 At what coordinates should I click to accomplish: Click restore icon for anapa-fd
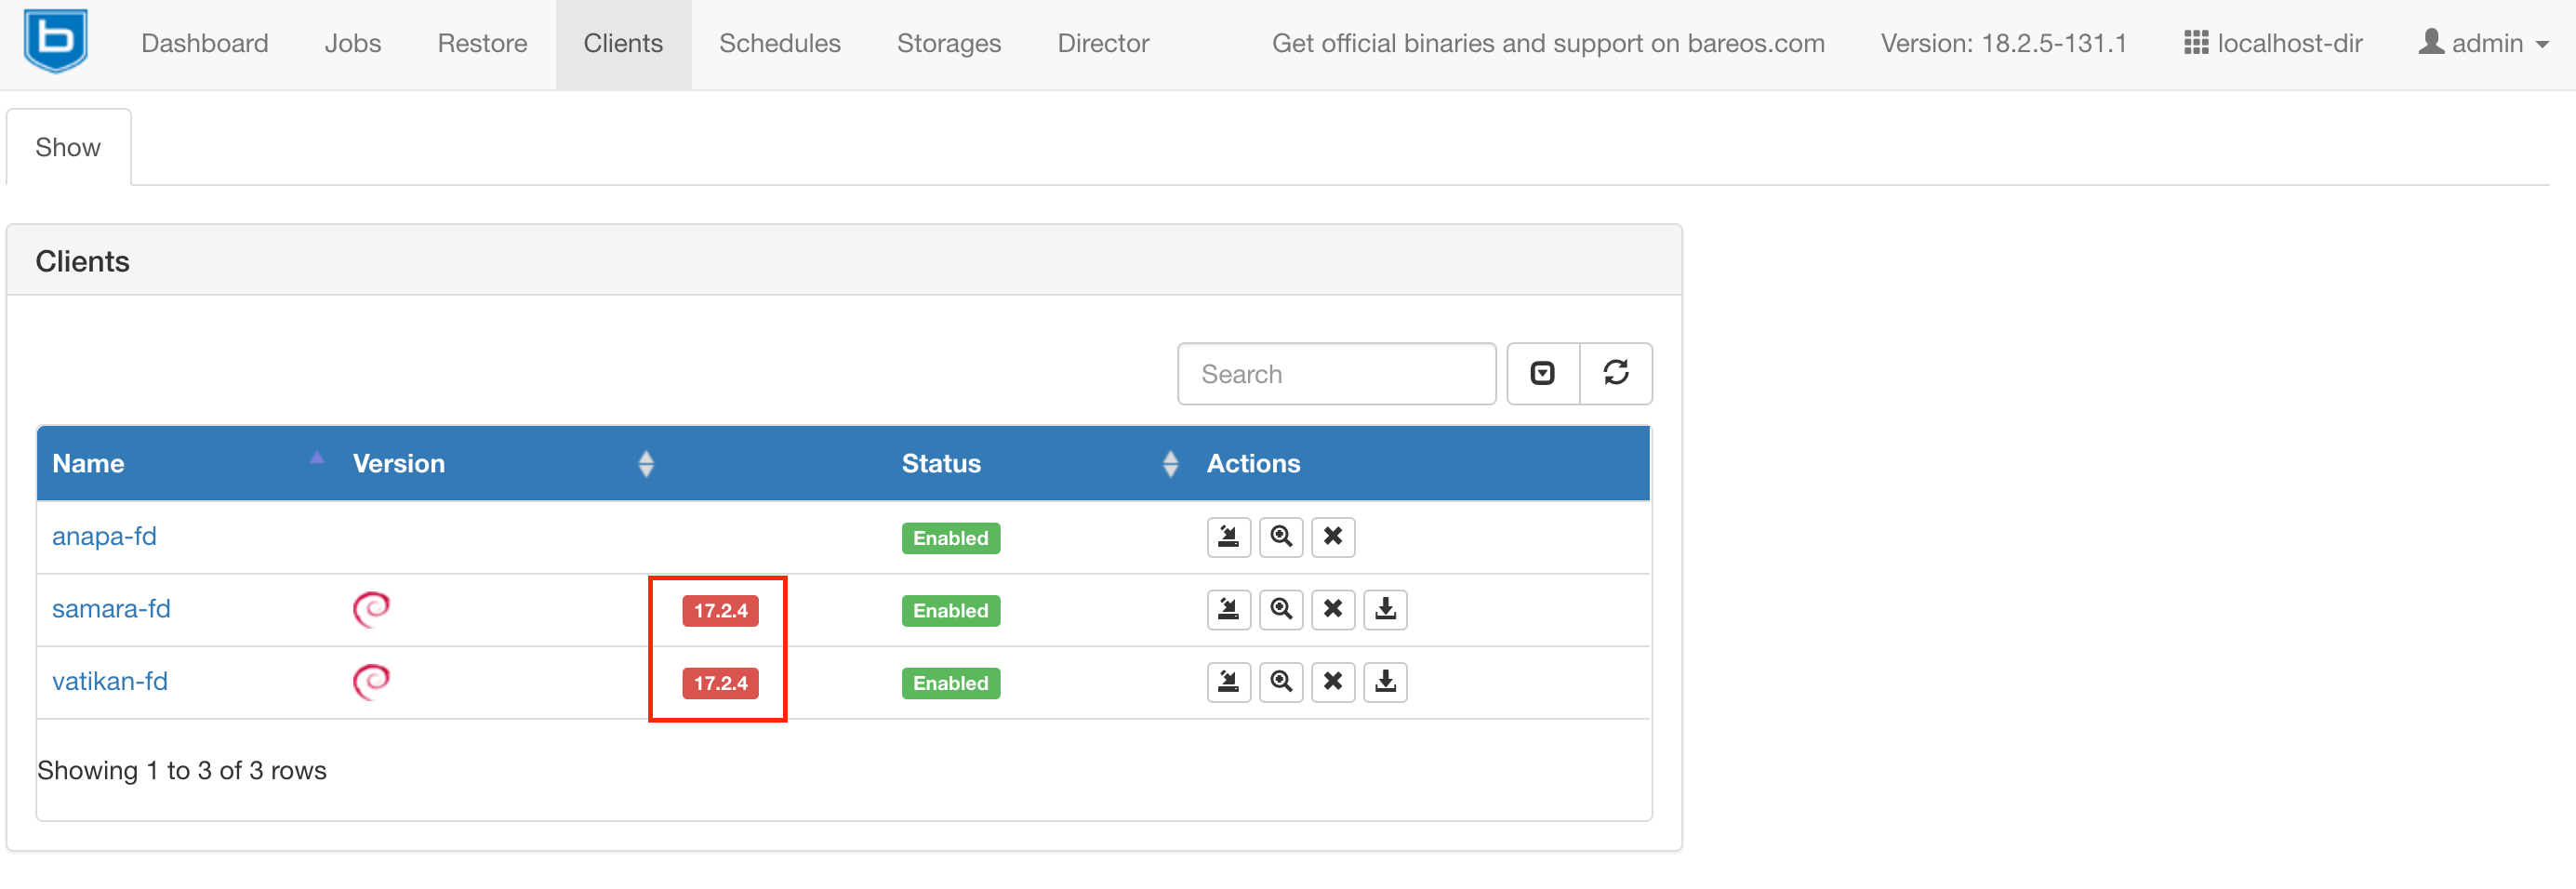tap(1228, 537)
